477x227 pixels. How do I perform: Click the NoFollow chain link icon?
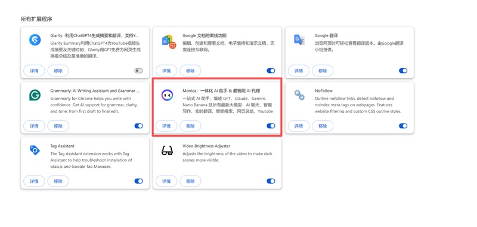(299, 95)
